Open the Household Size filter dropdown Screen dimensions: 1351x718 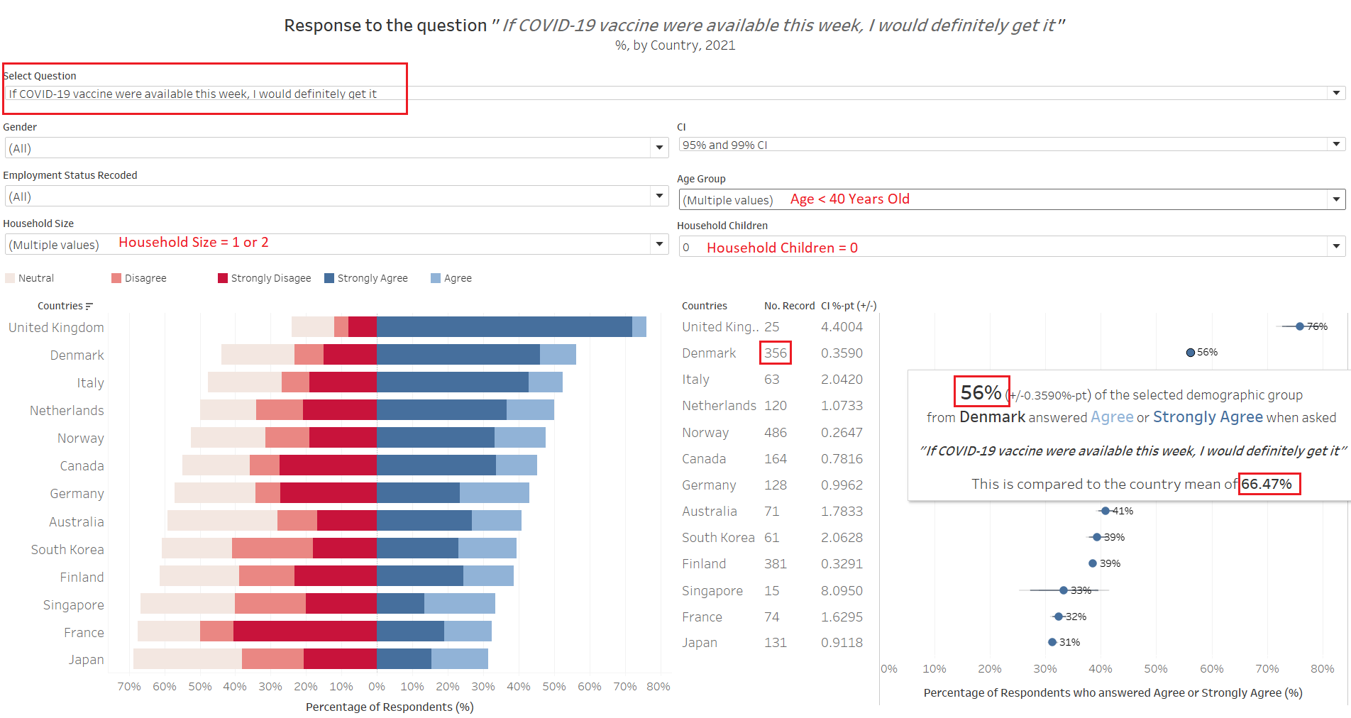tap(659, 244)
